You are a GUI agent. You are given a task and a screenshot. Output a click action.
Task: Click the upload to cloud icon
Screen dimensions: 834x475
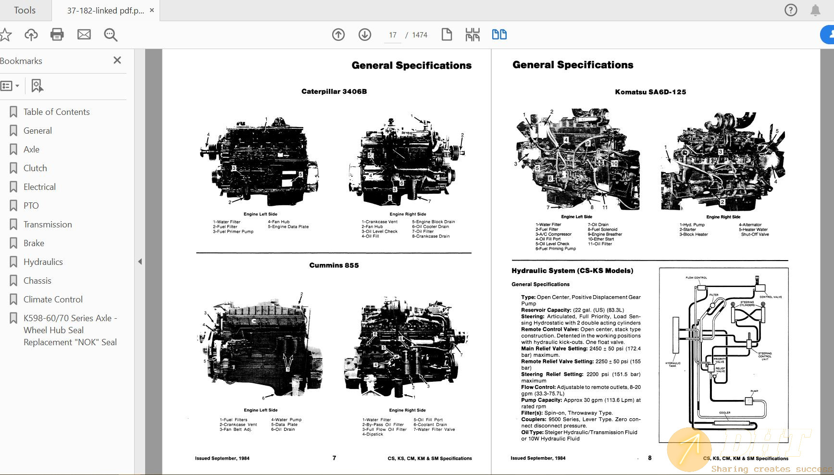point(31,35)
